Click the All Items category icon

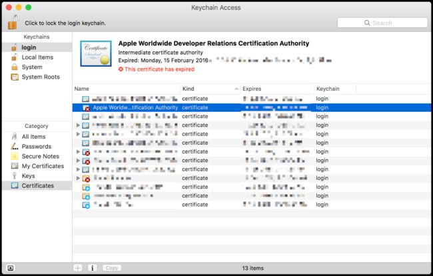15,137
